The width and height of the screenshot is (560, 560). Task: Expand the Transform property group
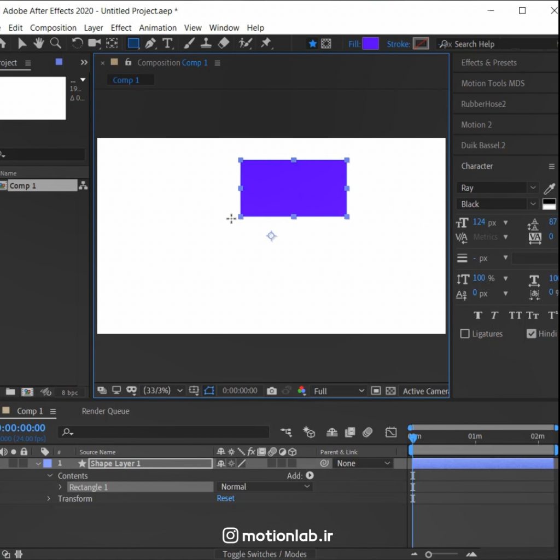(49, 498)
